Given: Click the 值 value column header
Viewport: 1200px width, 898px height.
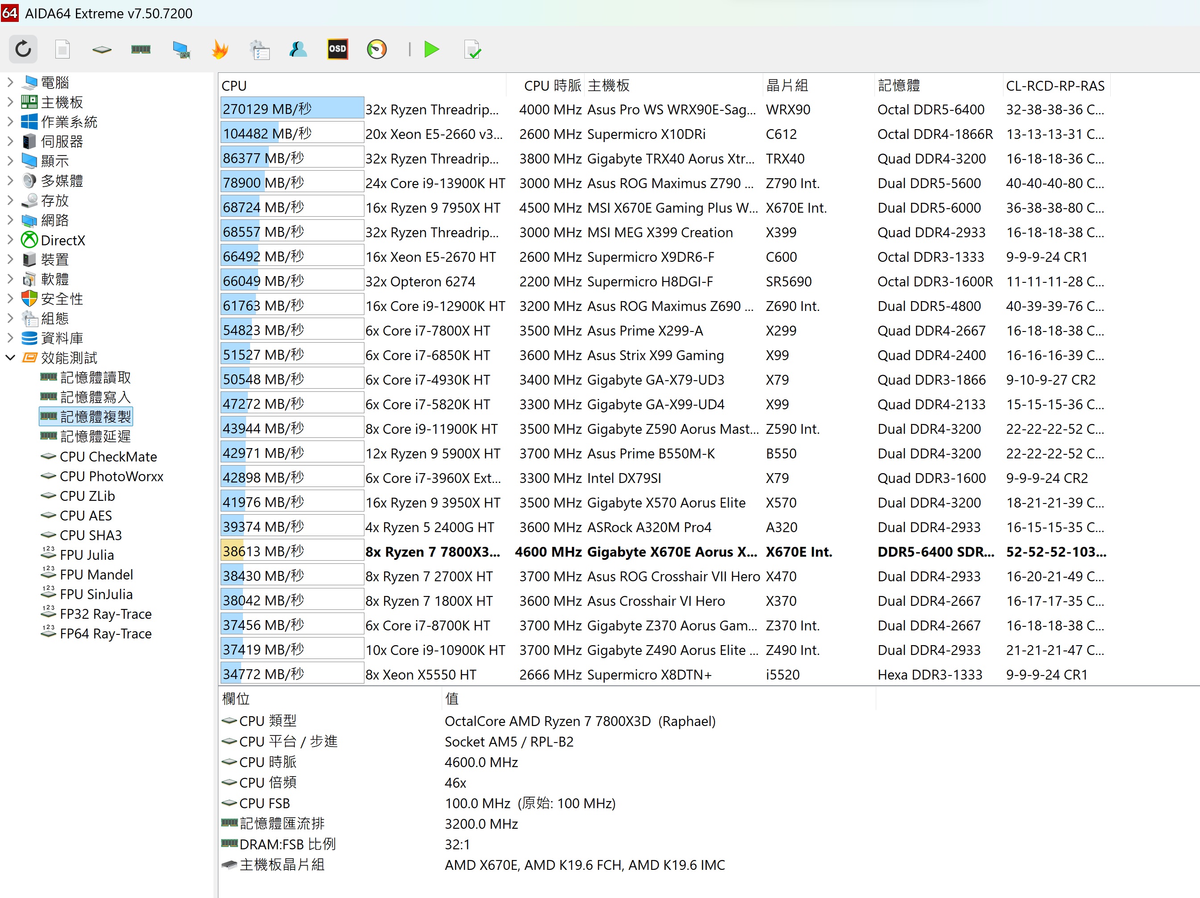Looking at the screenshot, I should tap(659, 698).
